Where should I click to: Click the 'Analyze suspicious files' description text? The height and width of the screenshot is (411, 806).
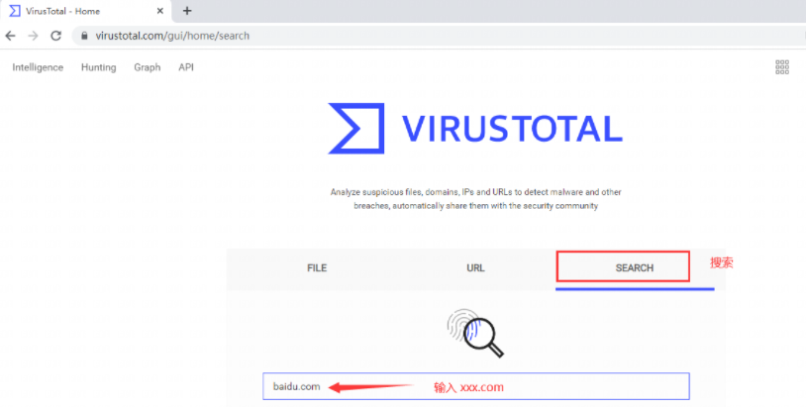(475, 198)
